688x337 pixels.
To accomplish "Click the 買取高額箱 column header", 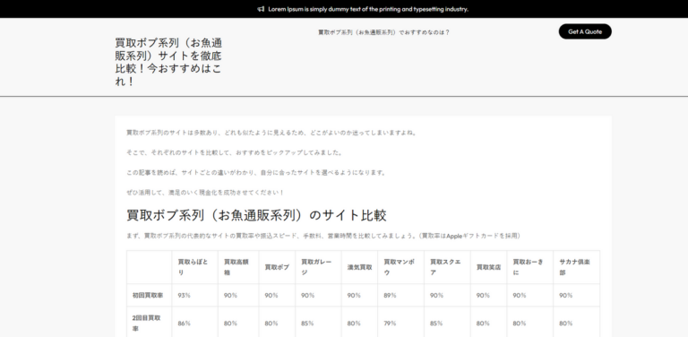I will (238, 267).
